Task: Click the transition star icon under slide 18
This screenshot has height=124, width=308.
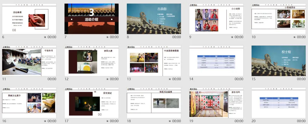Action: (x=170, y=121)
